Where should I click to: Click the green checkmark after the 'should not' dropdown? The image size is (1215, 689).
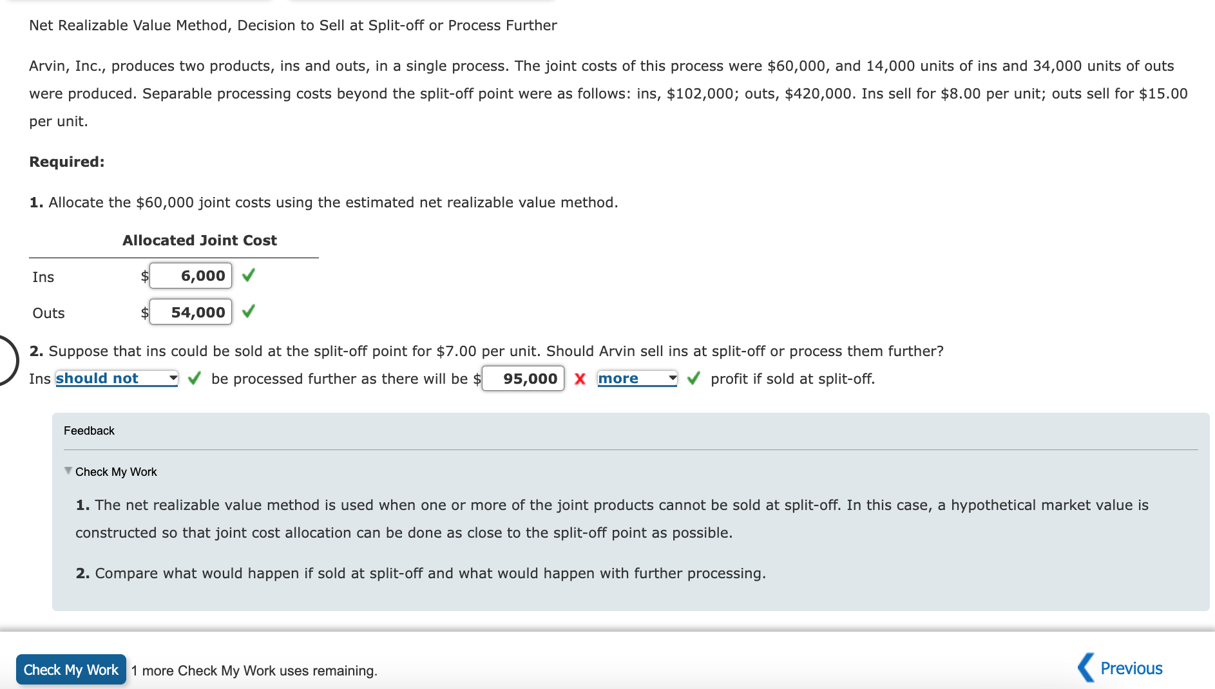tap(193, 379)
